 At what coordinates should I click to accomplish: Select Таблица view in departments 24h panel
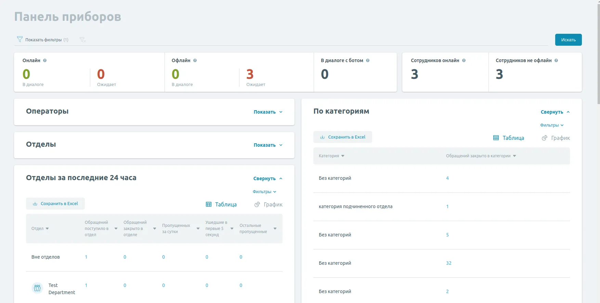[x=221, y=204]
